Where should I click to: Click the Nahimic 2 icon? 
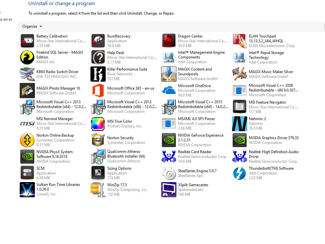(240, 124)
